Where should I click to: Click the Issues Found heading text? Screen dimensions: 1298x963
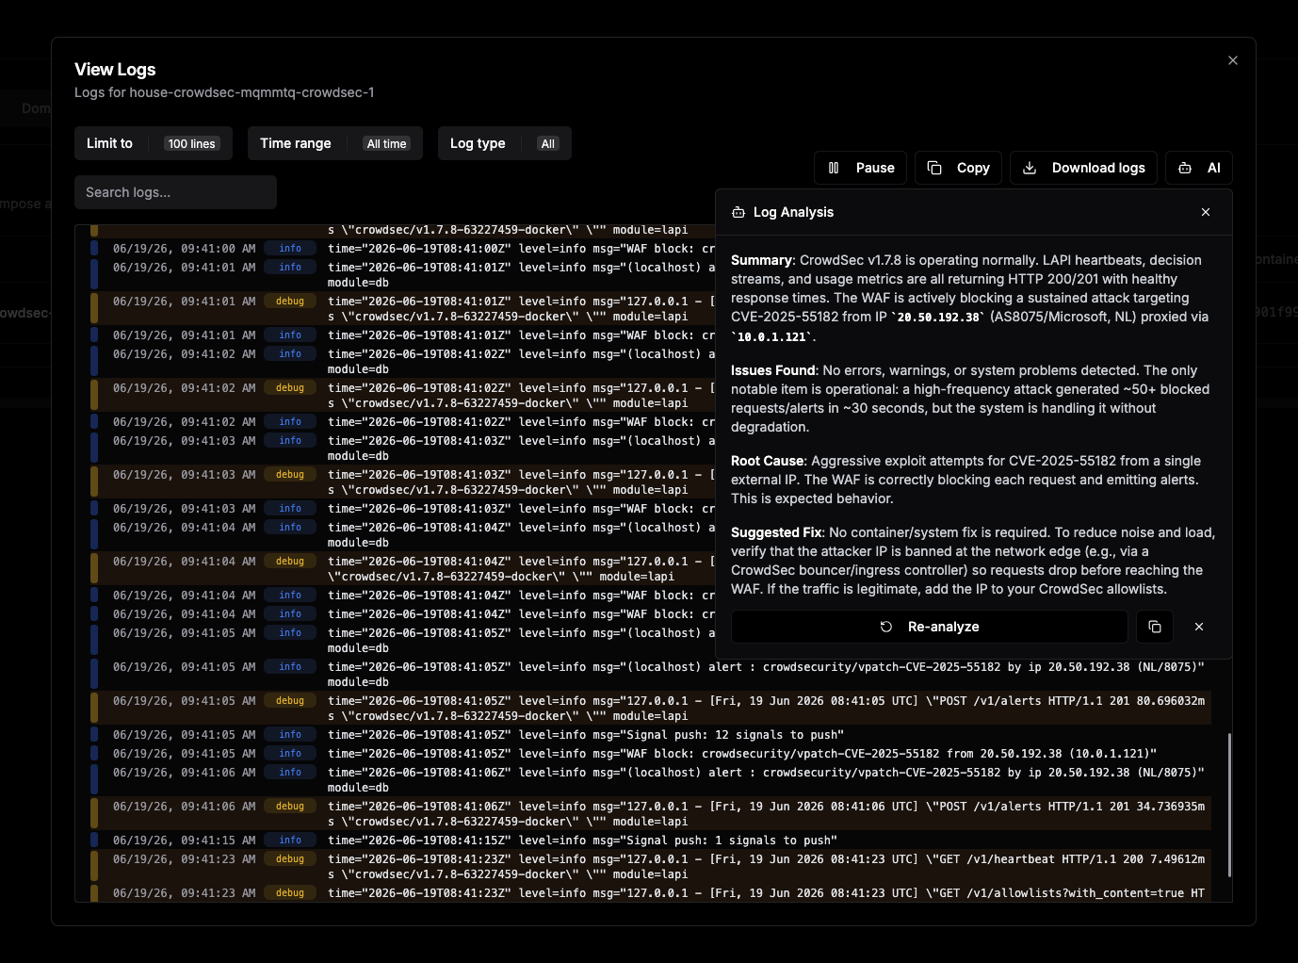(772, 370)
